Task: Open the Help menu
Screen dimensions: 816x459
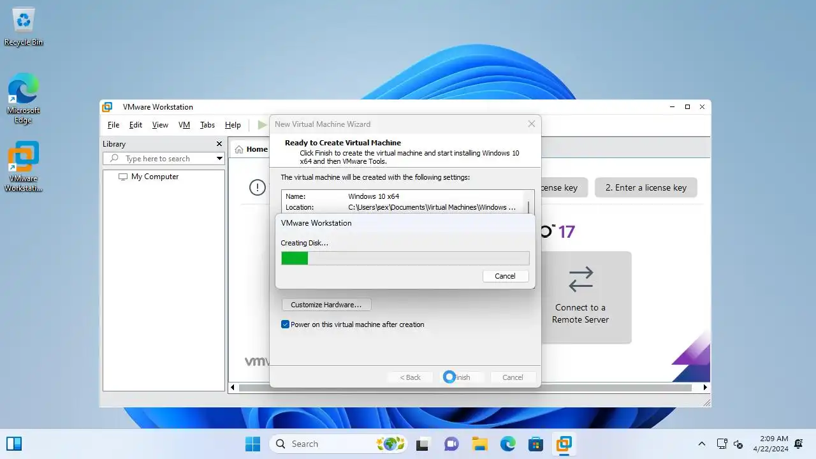Action: 233,125
